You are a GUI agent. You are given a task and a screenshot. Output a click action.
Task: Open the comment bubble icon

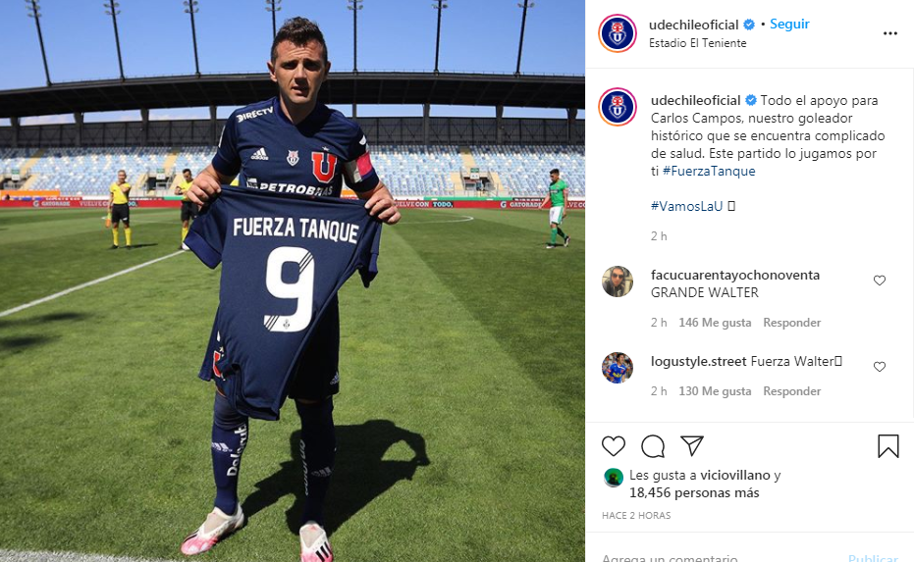pos(653,446)
